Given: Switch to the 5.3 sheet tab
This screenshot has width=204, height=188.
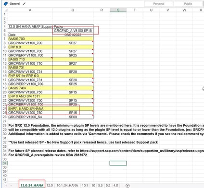Looking at the screenshot, I should point(100,186).
